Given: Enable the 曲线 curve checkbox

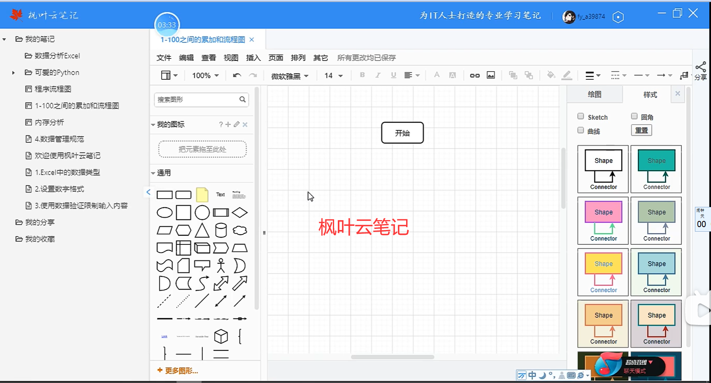Looking at the screenshot, I should [581, 130].
